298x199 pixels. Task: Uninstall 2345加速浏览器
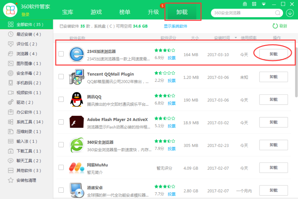(x=273, y=54)
